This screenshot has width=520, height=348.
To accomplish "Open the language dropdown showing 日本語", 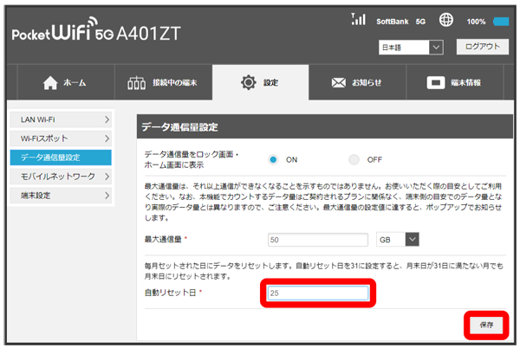I will pyautogui.click(x=411, y=47).
